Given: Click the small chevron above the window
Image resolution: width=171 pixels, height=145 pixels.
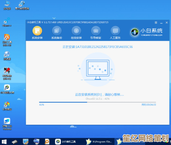Looking at the screenshot, I should [x=54, y=18].
